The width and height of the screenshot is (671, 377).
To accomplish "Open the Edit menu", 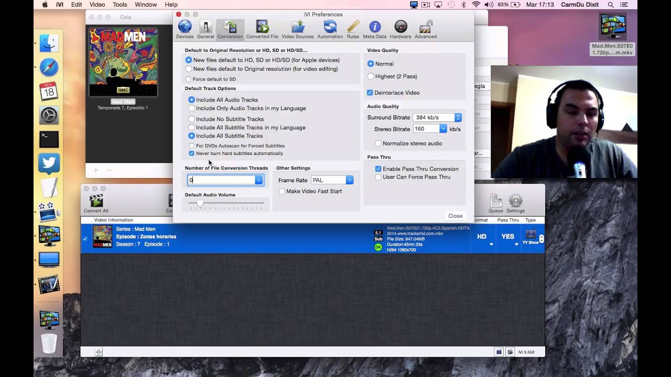I will [77, 5].
